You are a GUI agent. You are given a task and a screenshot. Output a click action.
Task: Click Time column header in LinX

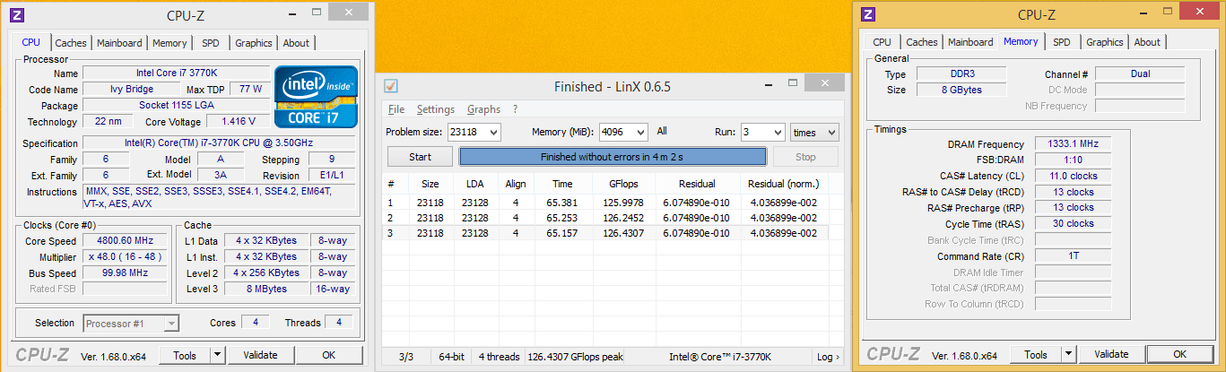[561, 184]
